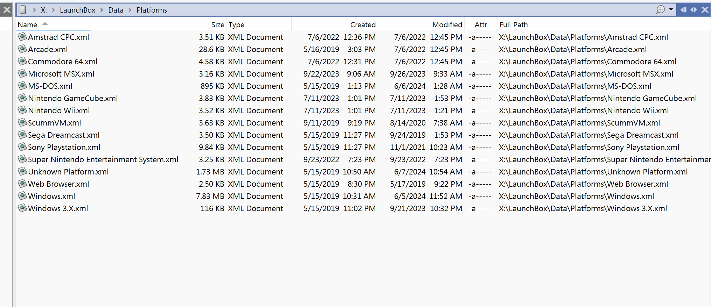
Task: Expand the chevron before X: in breadcrumb
Action: click(x=34, y=10)
